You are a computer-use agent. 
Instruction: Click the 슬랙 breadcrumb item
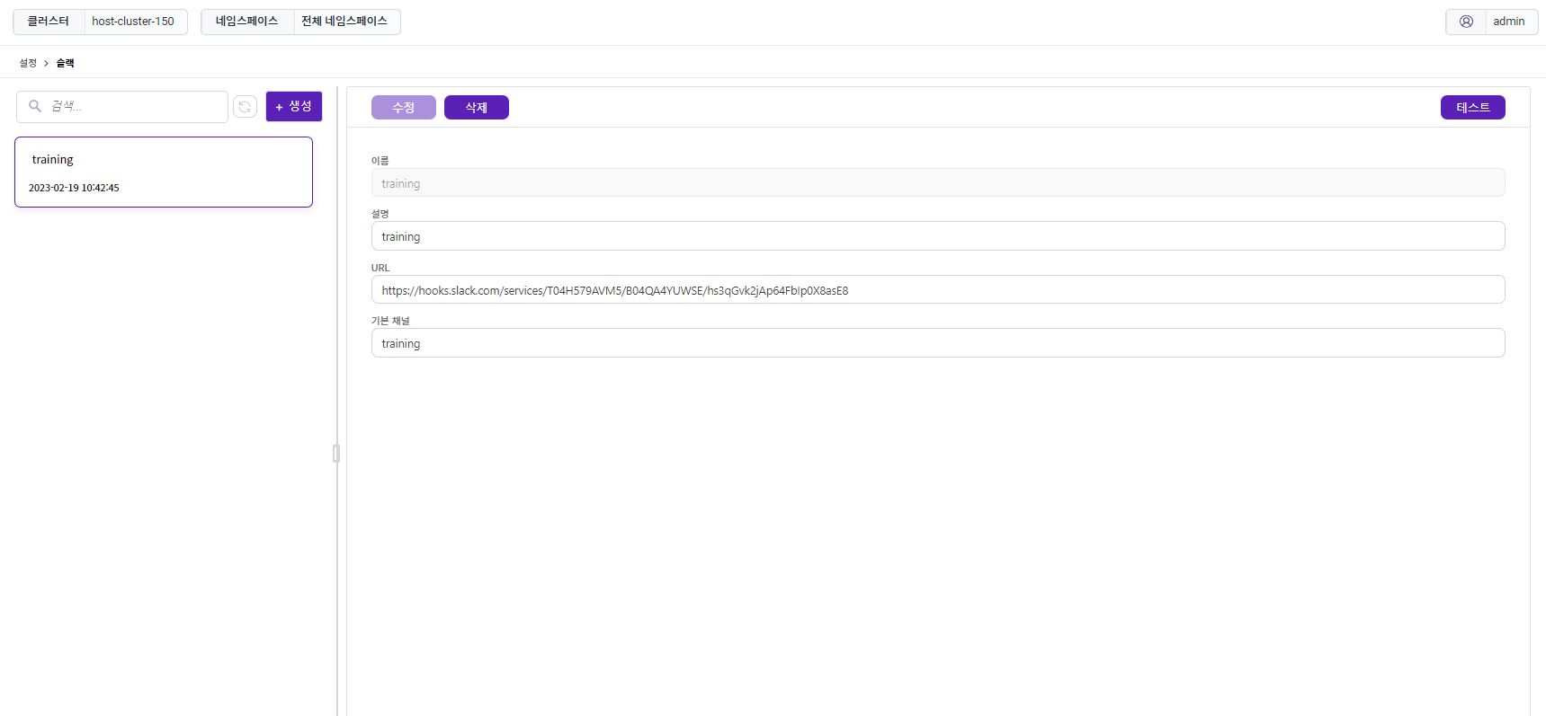[x=66, y=63]
